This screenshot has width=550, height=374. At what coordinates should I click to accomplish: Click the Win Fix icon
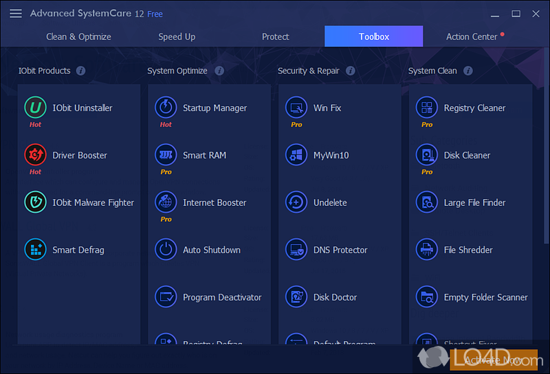pos(296,108)
